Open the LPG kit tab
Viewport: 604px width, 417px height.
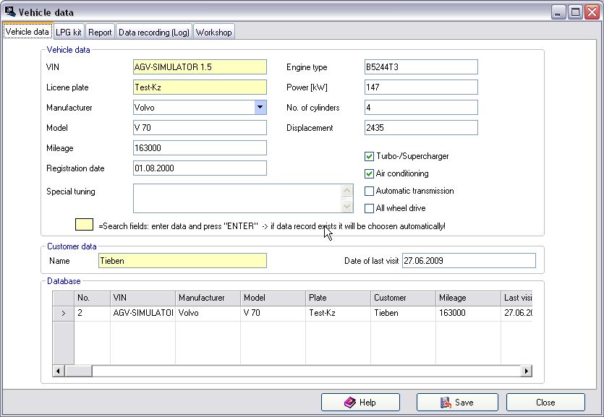(69, 33)
